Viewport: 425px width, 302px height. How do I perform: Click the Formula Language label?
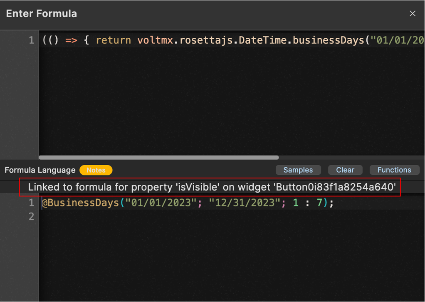[40, 170]
